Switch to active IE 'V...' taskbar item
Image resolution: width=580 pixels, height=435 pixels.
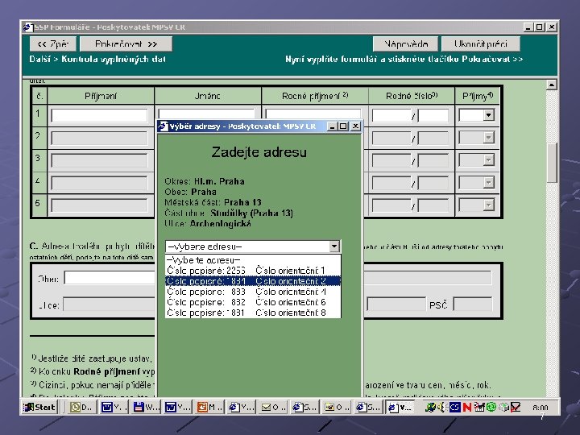pos(400,408)
